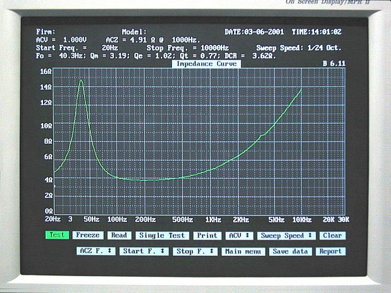This screenshot has height=293, width=391.
Task: Click the 16Ω axis label
Action: point(46,72)
